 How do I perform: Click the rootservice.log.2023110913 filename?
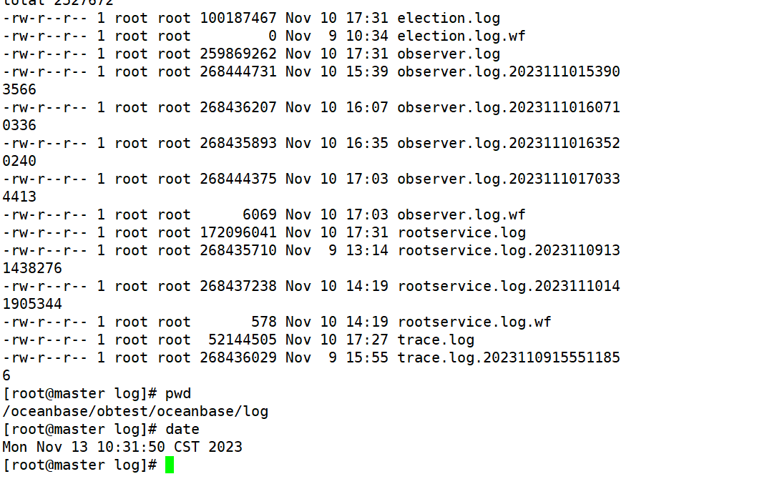[x=508, y=250]
